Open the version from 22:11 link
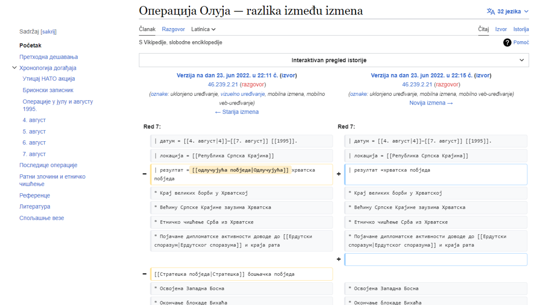The image size is (538, 305). point(227,75)
